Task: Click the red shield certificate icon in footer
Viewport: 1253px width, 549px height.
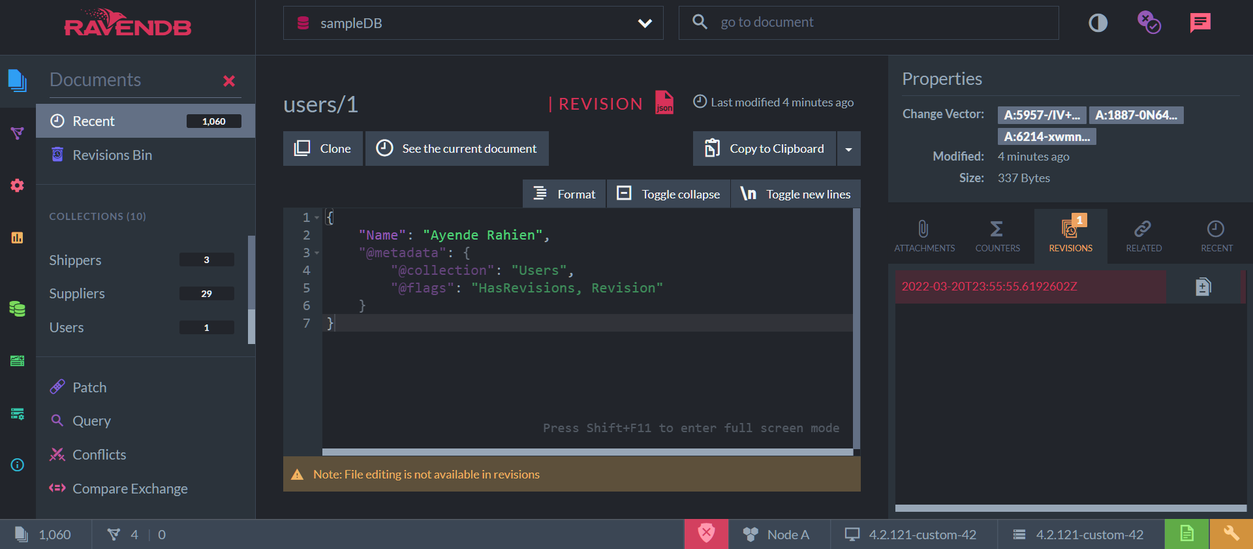Action: coord(706,534)
